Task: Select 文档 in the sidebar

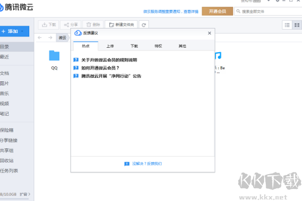Action: pyautogui.click(x=17, y=73)
